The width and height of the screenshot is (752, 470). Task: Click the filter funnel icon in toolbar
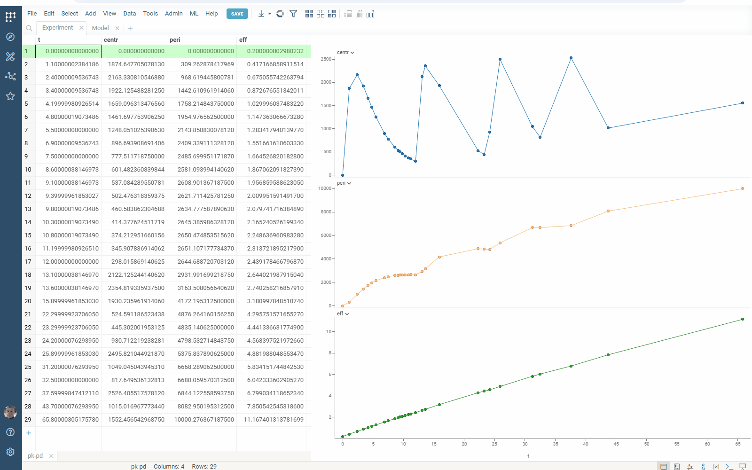(x=293, y=14)
